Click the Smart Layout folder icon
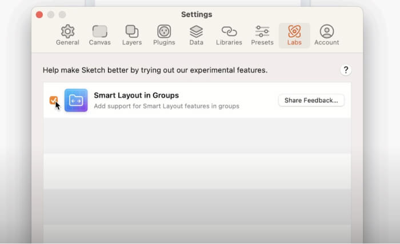 tap(76, 100)
